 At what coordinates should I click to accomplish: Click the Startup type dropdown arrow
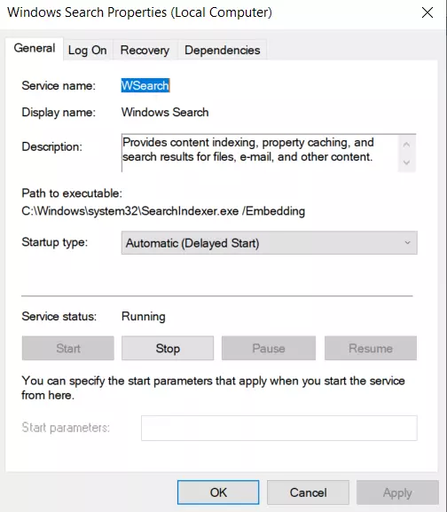click(x=407, y=243)
